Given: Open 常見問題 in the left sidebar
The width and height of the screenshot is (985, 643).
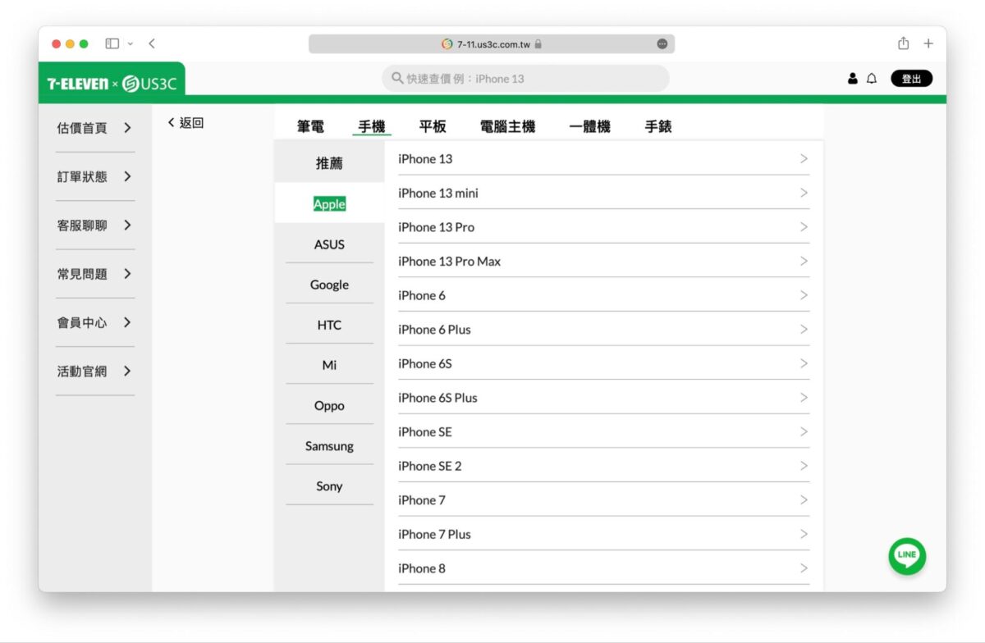Looking at the screenshot, I should (x=94, y=274).
